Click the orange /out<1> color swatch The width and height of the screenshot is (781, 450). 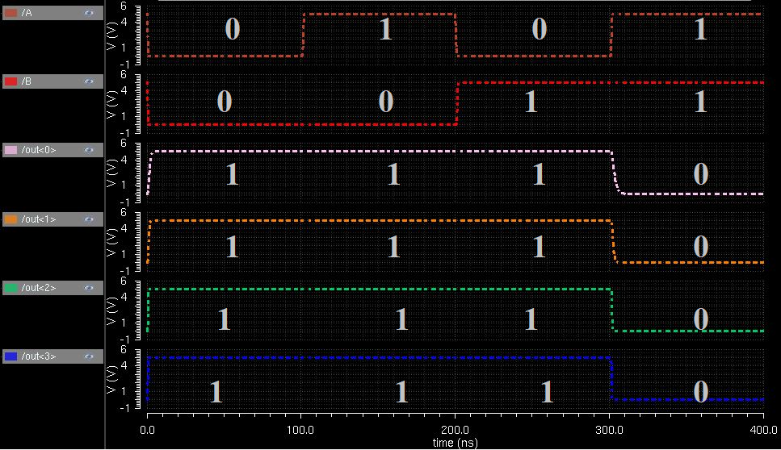(10, 219)
